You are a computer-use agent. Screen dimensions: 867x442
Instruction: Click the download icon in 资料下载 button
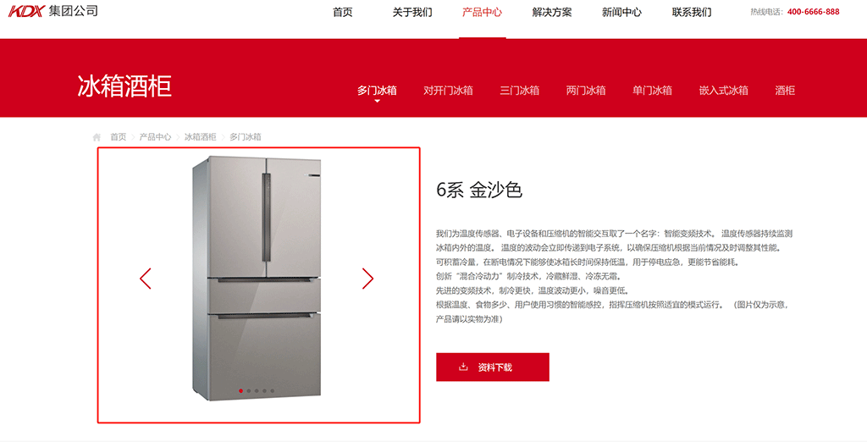click(x=463, y=367)
